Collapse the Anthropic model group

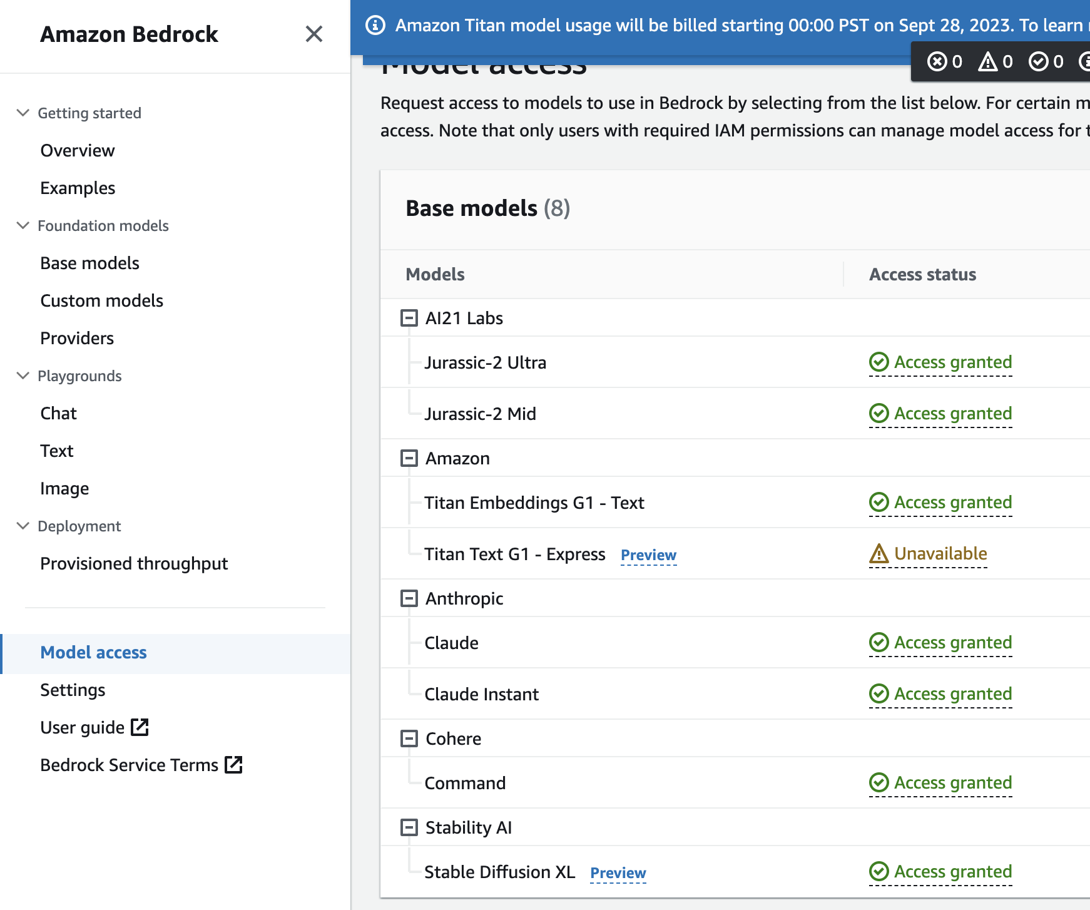coord(409,598)
